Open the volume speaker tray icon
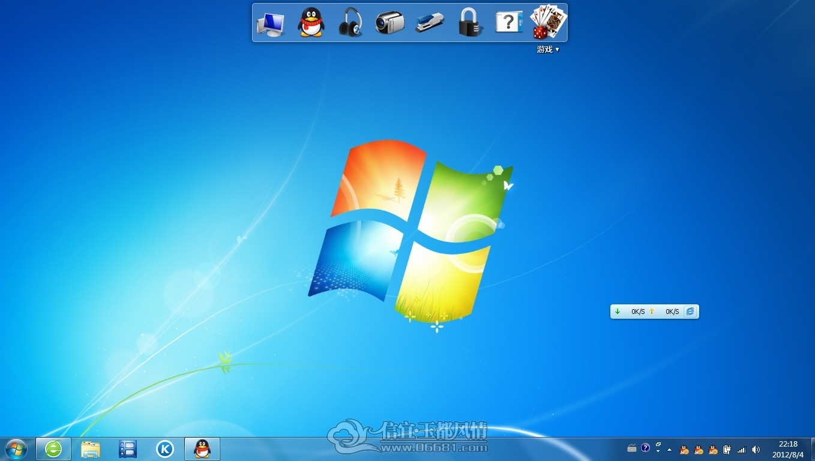 point(756,449)
